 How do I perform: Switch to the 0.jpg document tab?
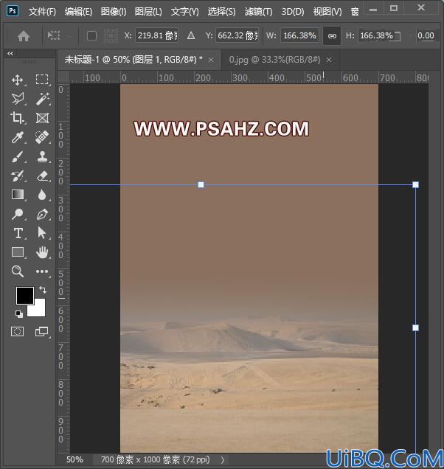(x=274, y=60)
